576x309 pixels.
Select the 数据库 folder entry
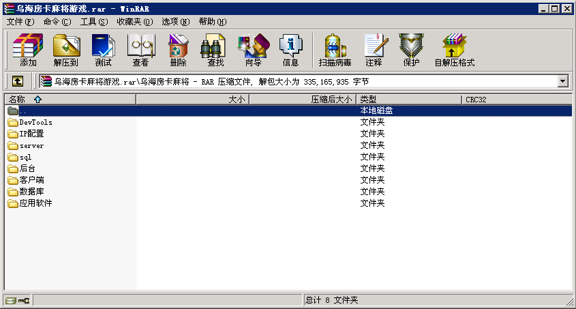click(x=31, y=192)
